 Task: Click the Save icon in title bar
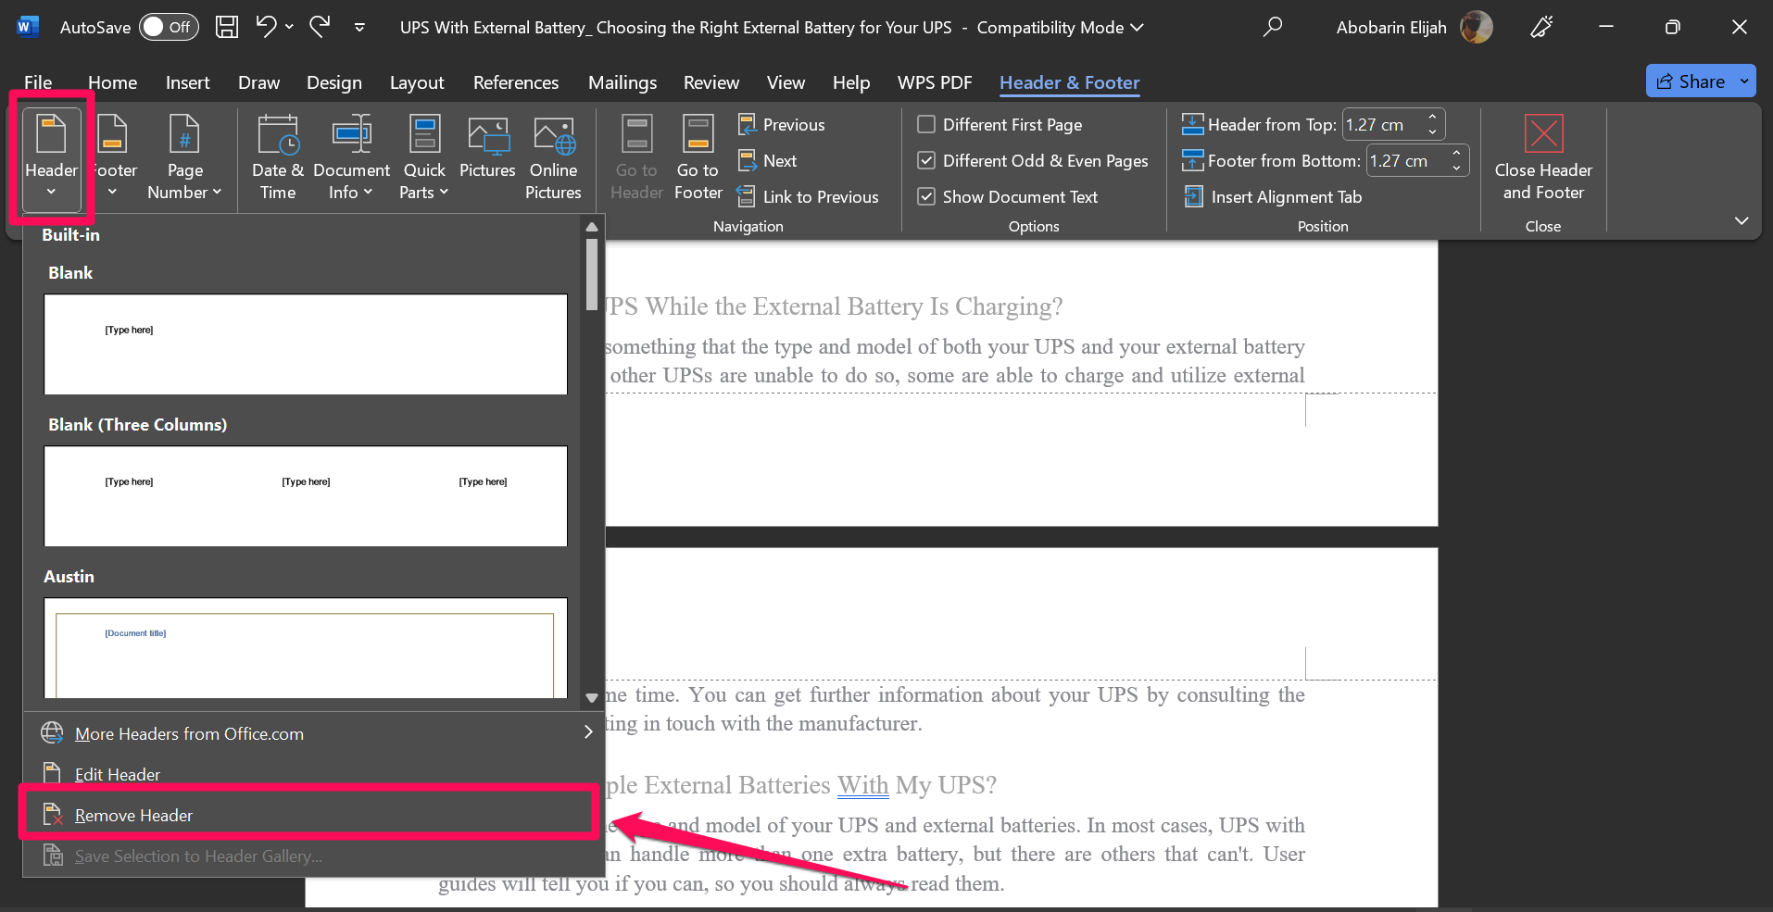point(227,27)
